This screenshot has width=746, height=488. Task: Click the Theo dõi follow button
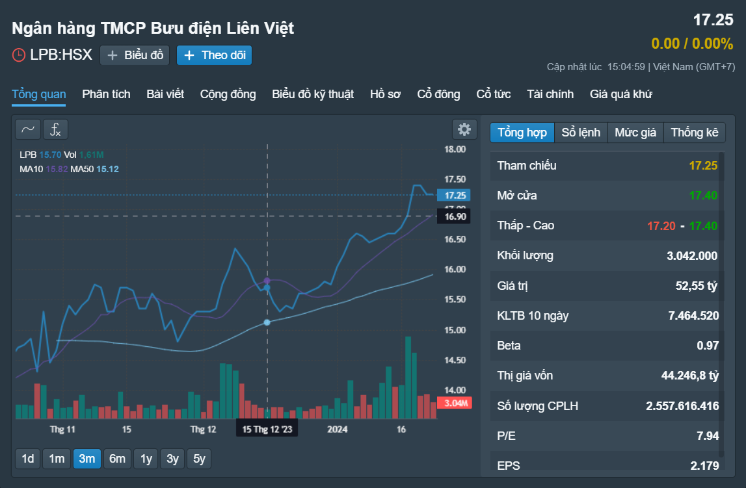214,55
